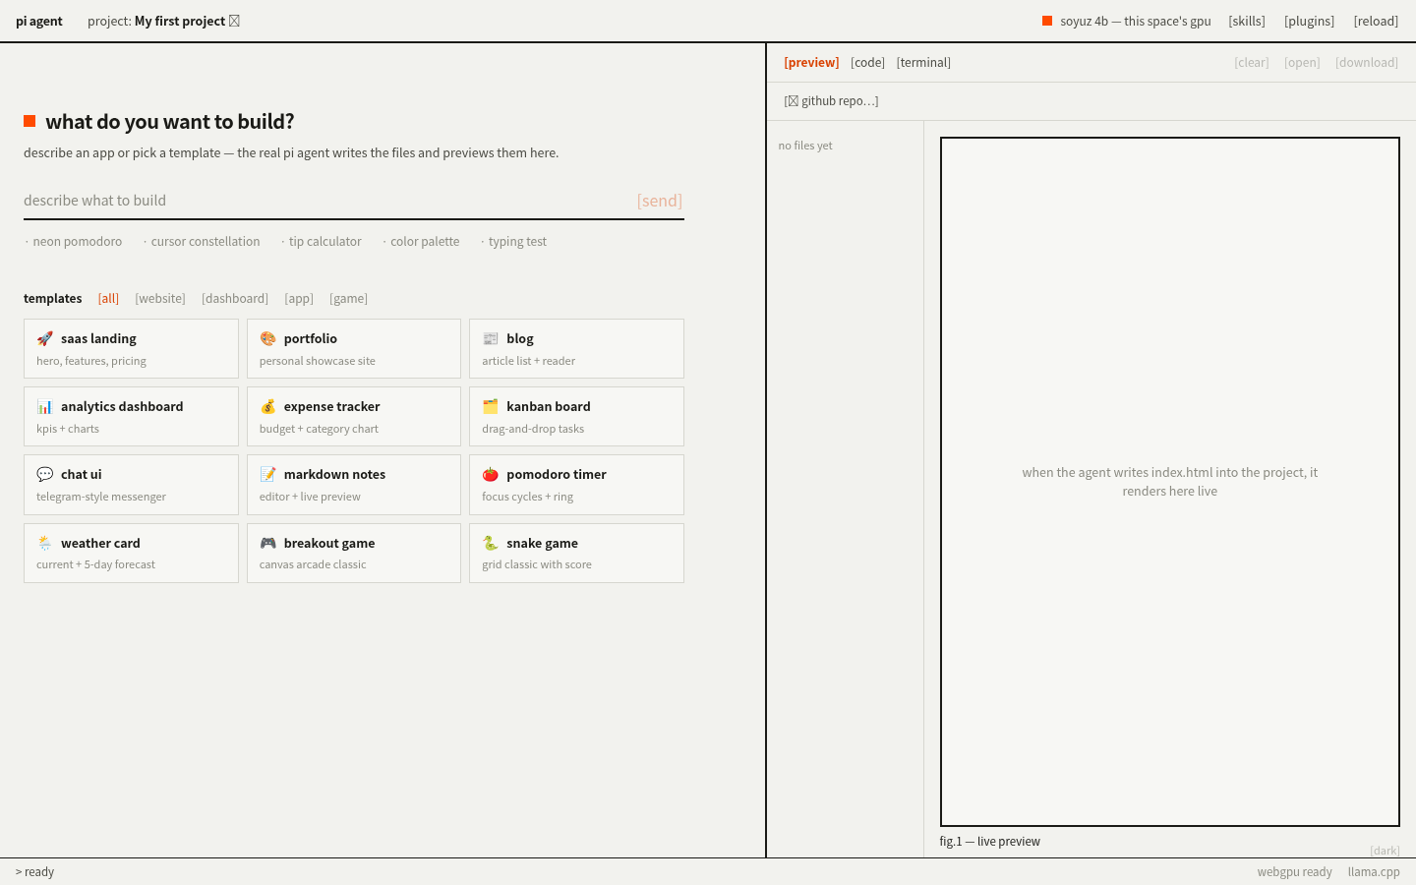This screenshot has width=1416, height=885.
Task: Filter templates by [app]
Action: point(299,298)
